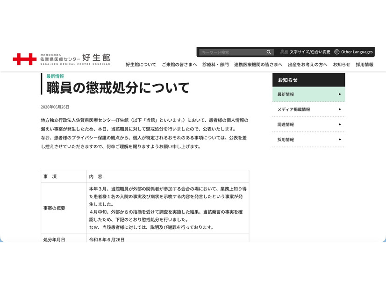This screenshot has height=290, width=386.
Task: Click the date 2026年06月26日
Action: pos(55,107)
